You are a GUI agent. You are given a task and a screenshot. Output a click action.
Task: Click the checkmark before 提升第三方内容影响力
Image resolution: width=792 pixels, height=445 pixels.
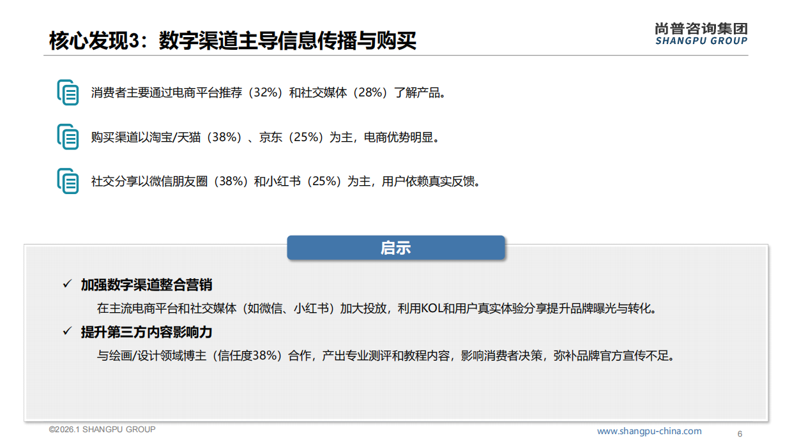coord(66,331)
